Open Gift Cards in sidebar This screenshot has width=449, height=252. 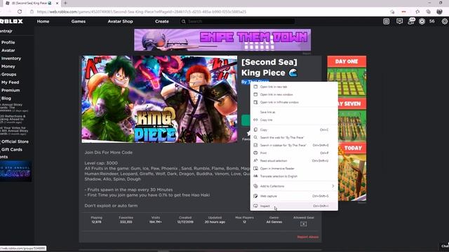11,149
